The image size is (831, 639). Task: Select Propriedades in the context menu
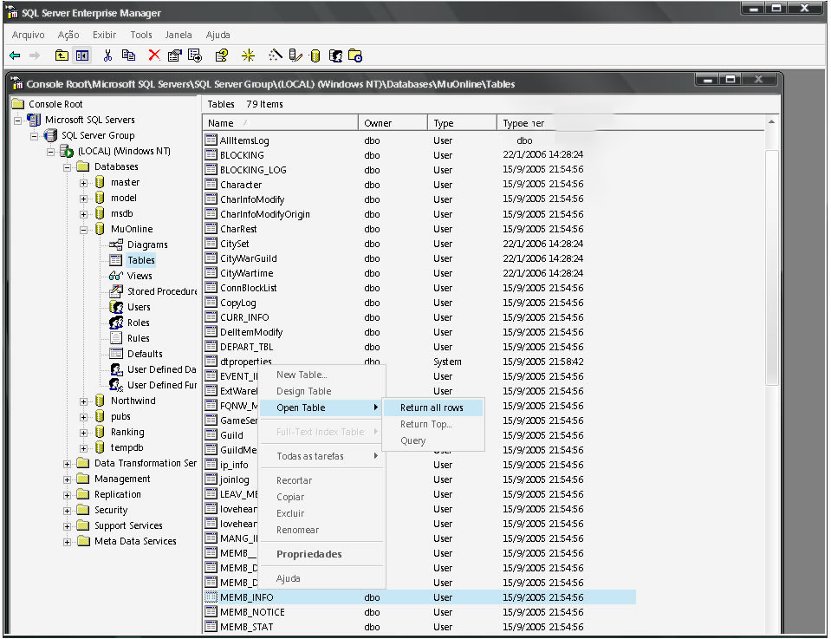click(x=308, y=554)
